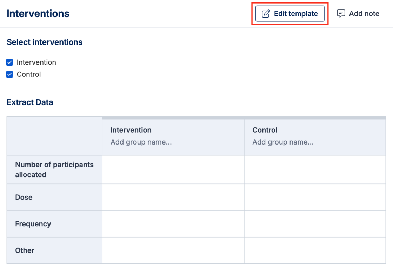The image size is (393, 274).
Task: Toggle the Intervention selection off
Action: tap(9, 62)
